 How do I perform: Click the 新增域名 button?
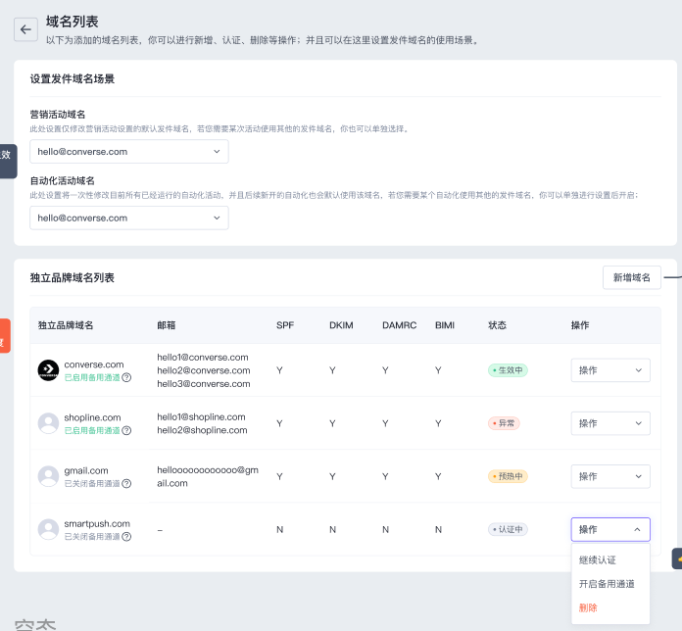[x=631, y=278]
